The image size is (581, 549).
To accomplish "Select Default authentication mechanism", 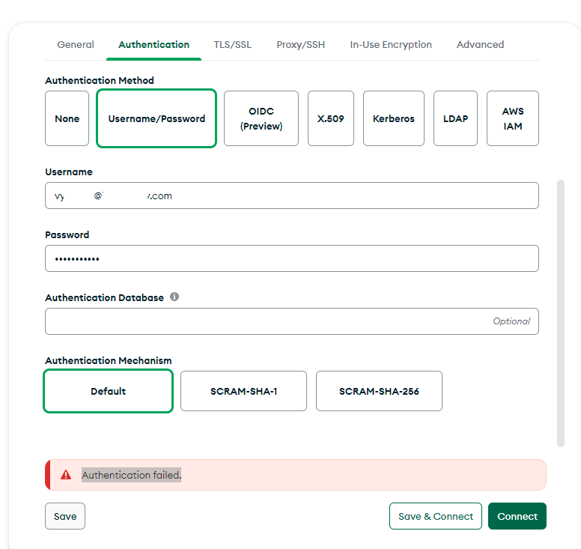I will 109,391.
